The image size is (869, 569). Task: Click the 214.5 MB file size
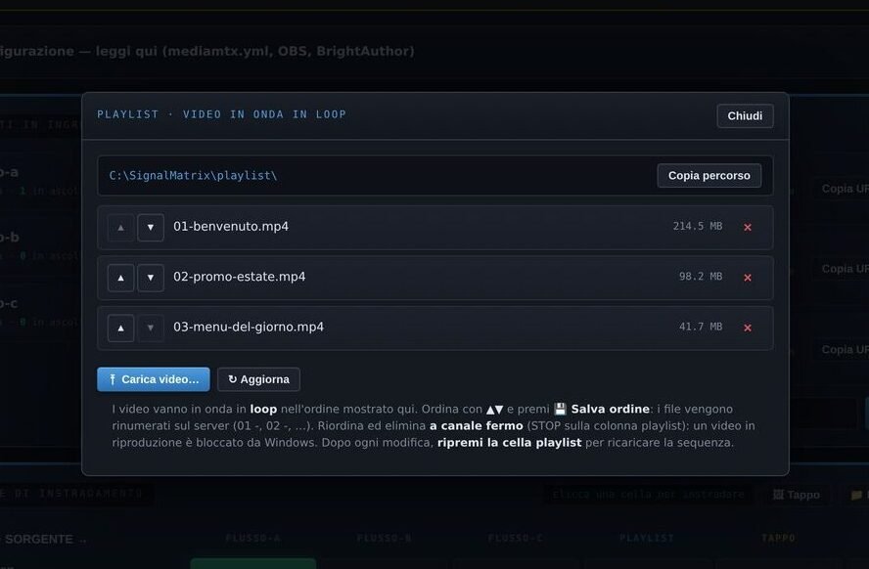(x=697, y=227)
